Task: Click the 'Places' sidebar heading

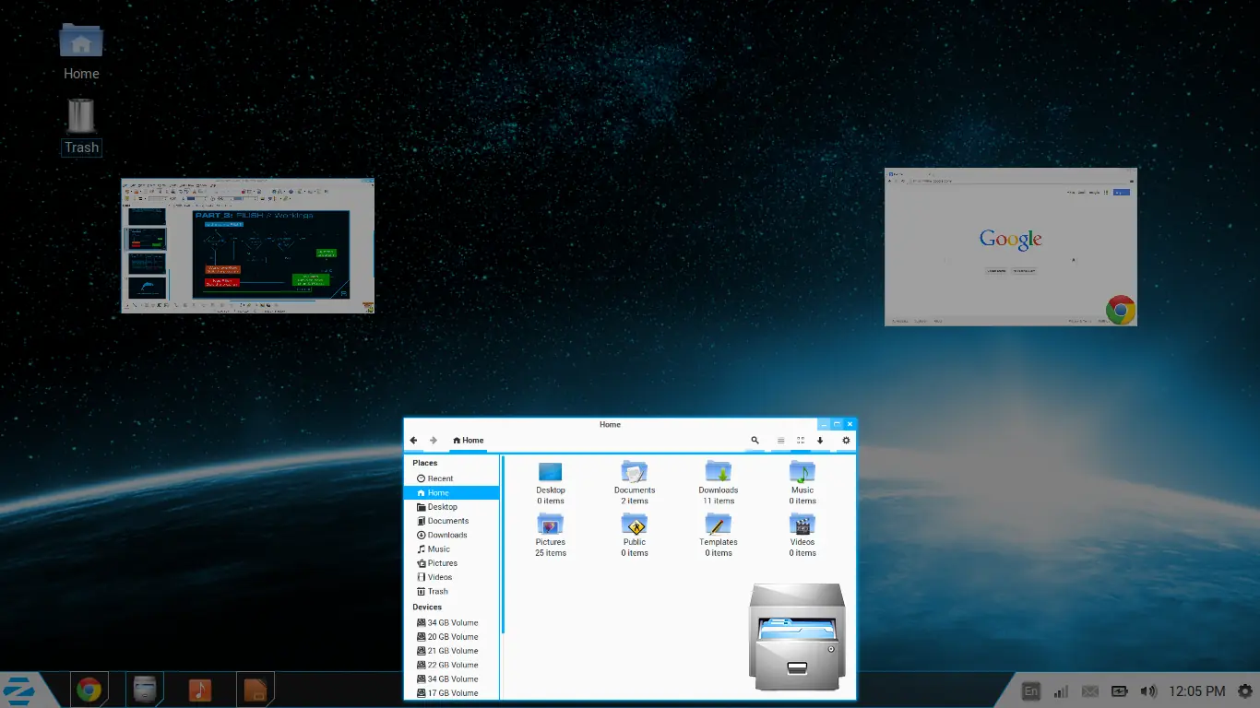Action: pyautogui.click(x=425, y=463)
